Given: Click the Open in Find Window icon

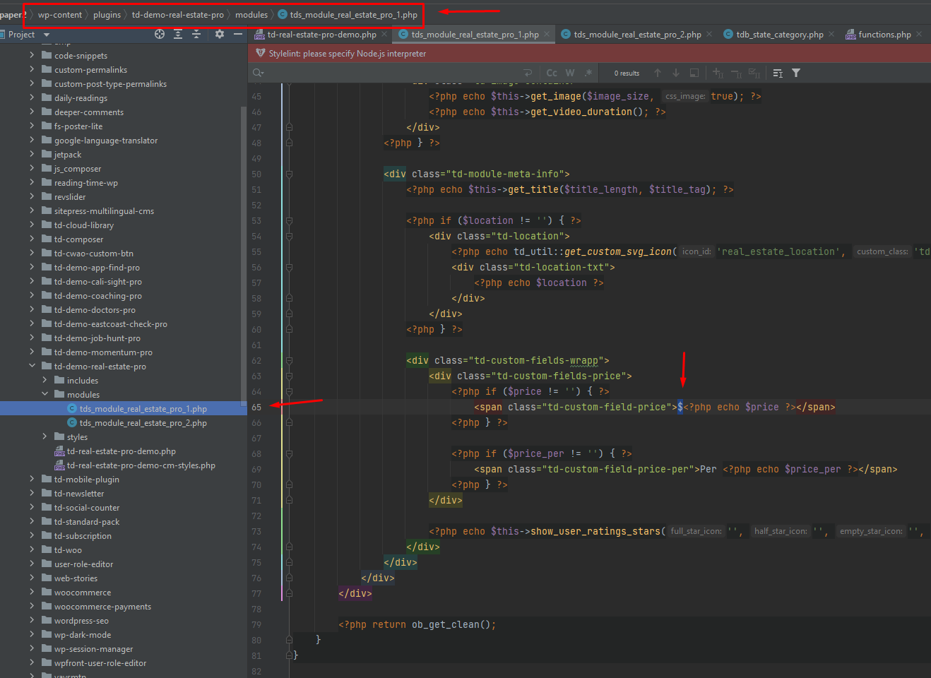Looking at the screenshot, I should tap(694, 73).
